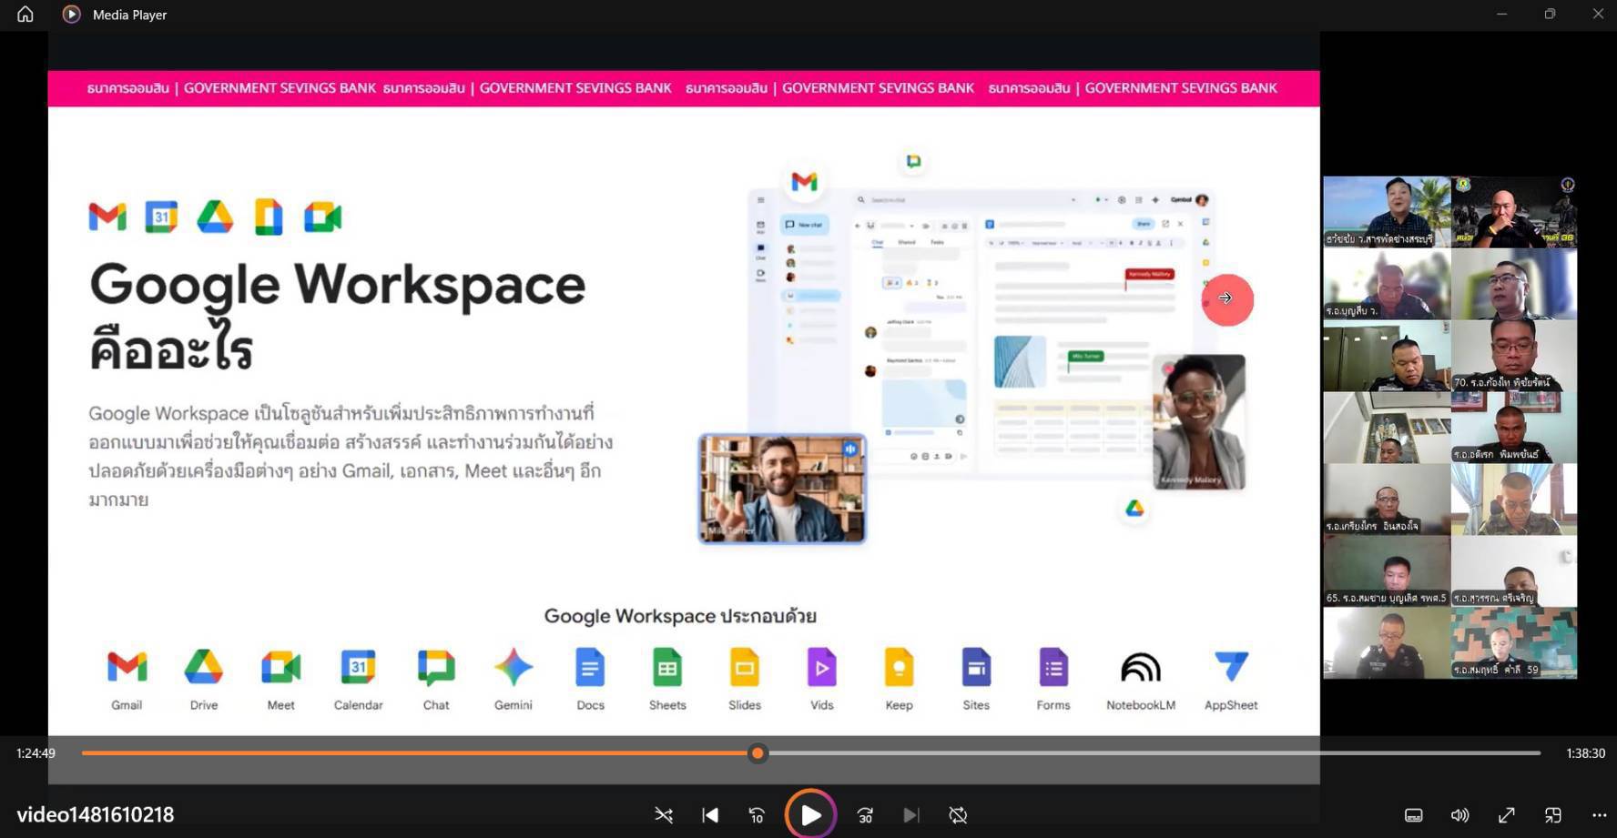Skip back 10 seconds
This screenshot has width=1617, height=838.
[x=757, y=815]
